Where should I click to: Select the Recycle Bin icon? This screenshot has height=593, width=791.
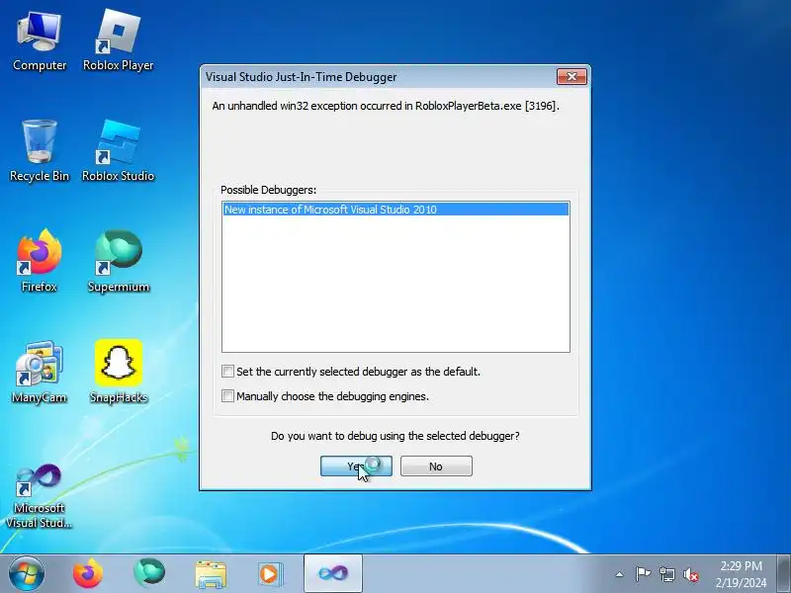pos(40,151)
